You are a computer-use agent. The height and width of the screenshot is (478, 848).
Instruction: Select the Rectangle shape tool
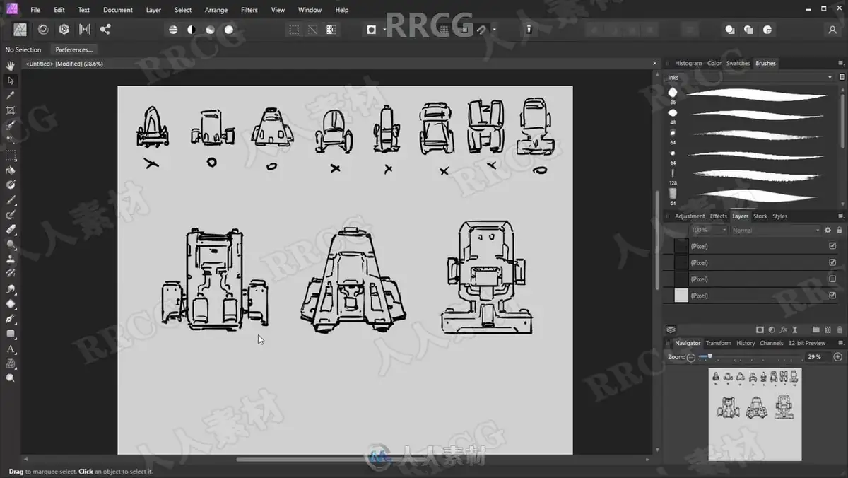pos(11,334)
